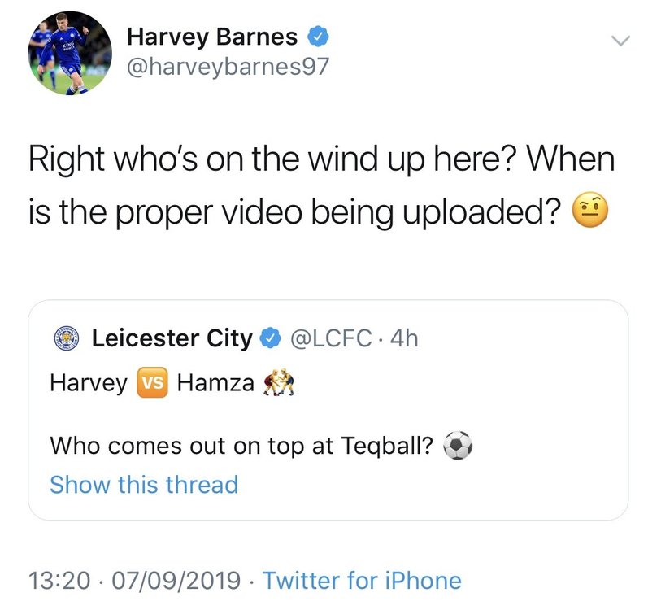This screenshot has width=648, height=610.
Task: Click the wrestlers emoji
Action: click(x=280, y=382)
